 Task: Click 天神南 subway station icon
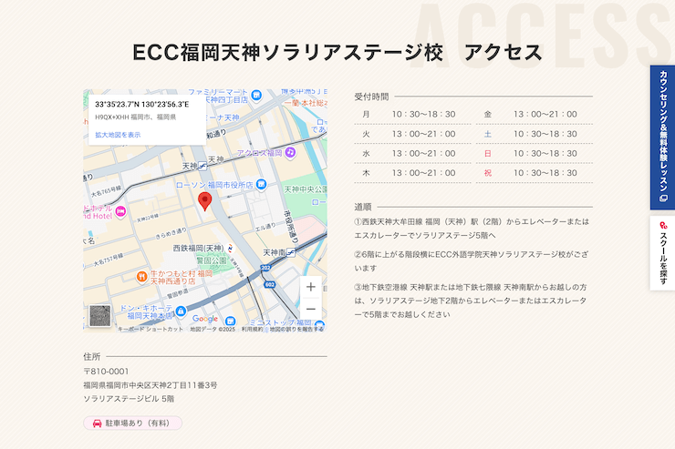tap(291, 252)
